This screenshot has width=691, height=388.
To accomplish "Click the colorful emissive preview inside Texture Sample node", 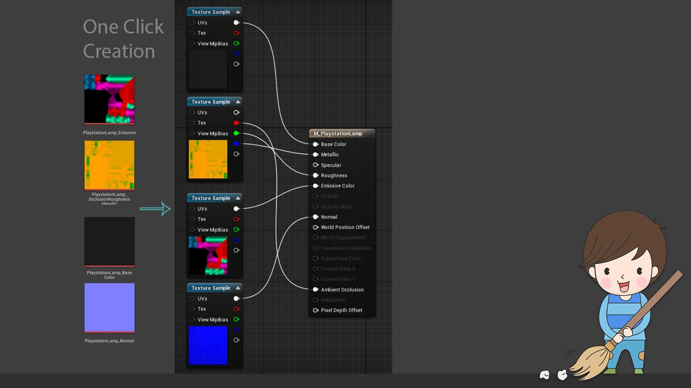I will pyautogui.click(x=208, y=255).
